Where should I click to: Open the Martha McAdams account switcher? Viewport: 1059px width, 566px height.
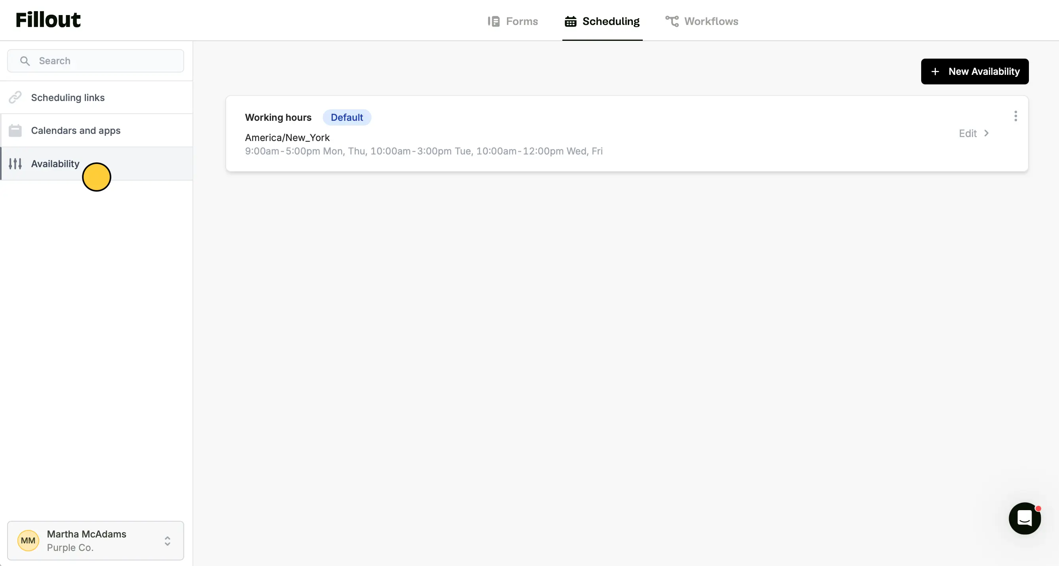click(95, 541)
